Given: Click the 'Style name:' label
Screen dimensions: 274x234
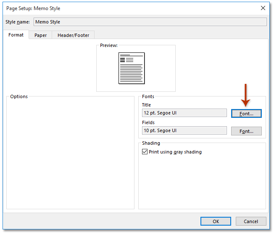Looking at the screenshot, I should pos(18,22).
